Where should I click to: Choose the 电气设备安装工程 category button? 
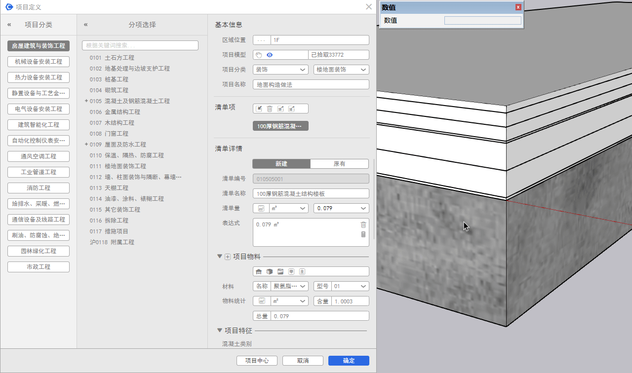coord(39,109)
